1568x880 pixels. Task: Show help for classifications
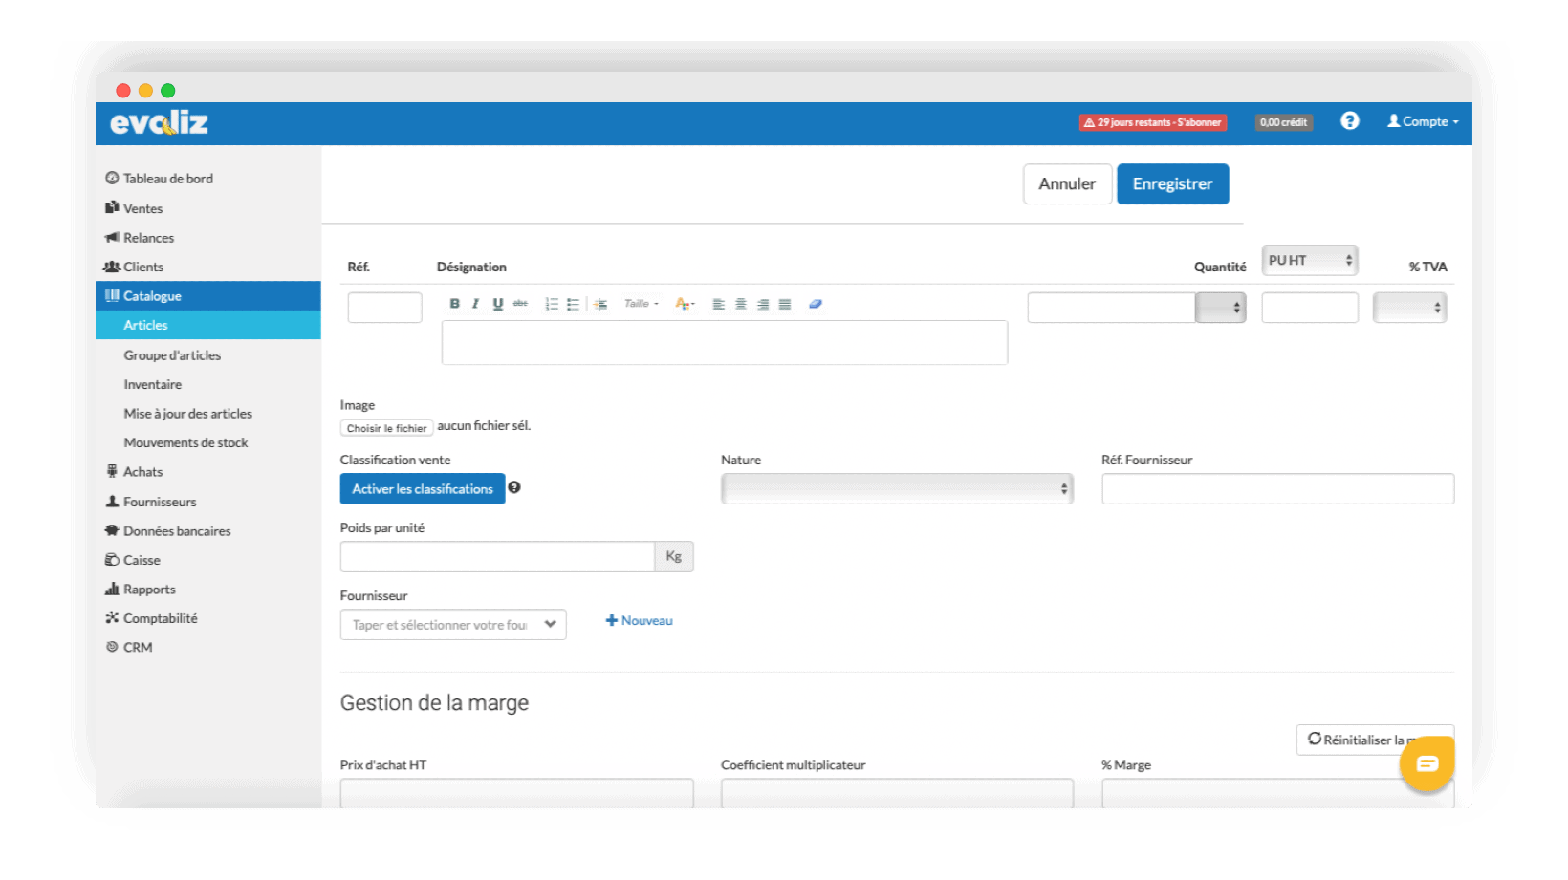point(514,487)
